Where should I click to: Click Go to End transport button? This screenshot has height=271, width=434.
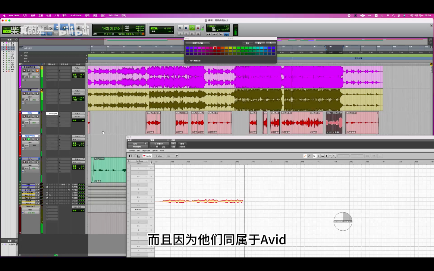coord(198,34)
